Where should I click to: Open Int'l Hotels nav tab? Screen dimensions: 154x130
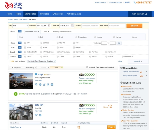click(44, 14)
